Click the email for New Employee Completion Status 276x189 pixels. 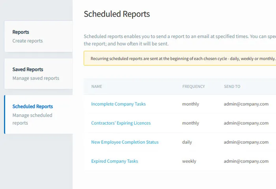point(246,142)
